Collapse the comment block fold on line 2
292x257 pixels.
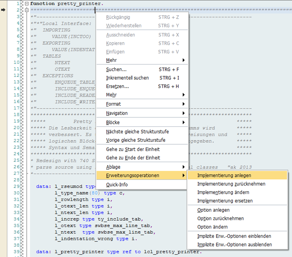click(x=27, y=10)
